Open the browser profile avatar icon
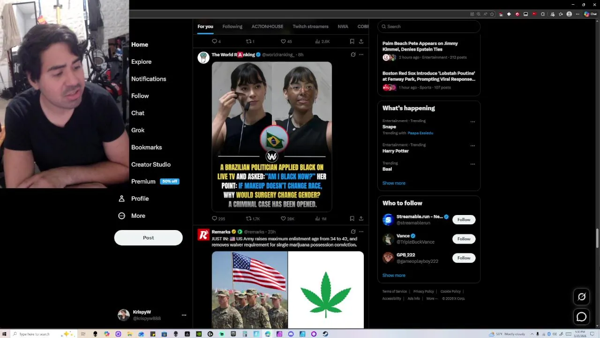600x338 pixels. 569,14
